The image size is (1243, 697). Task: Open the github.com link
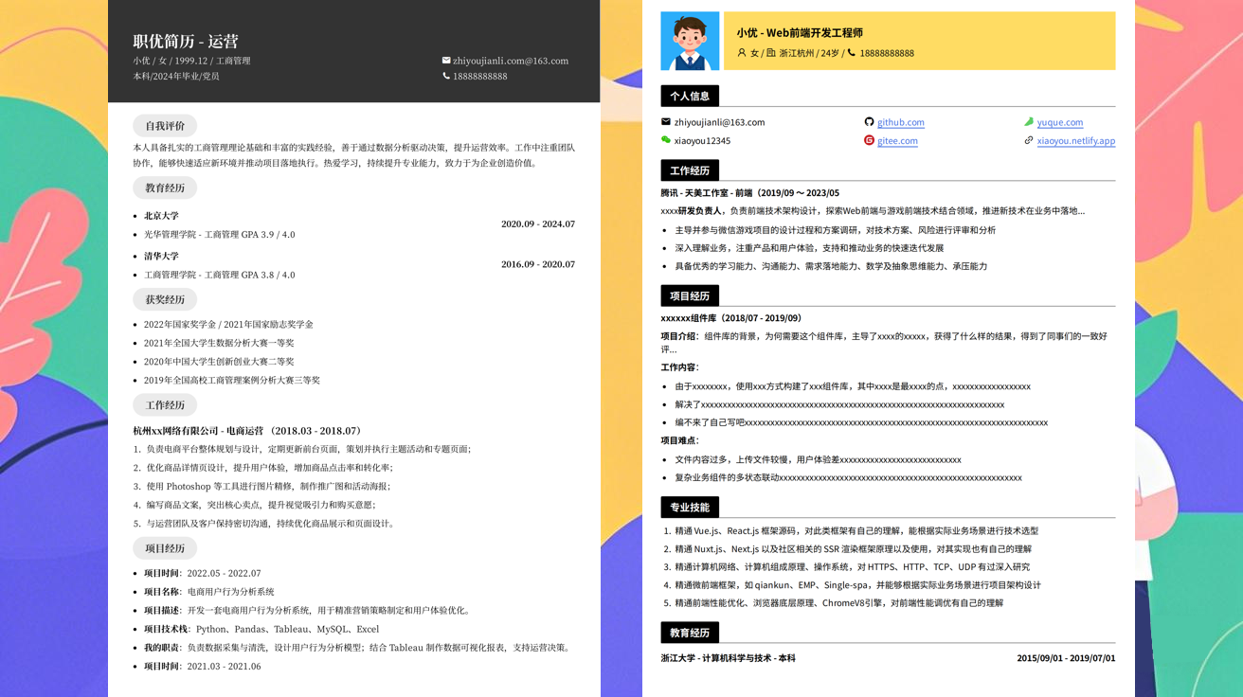point(901,122)
